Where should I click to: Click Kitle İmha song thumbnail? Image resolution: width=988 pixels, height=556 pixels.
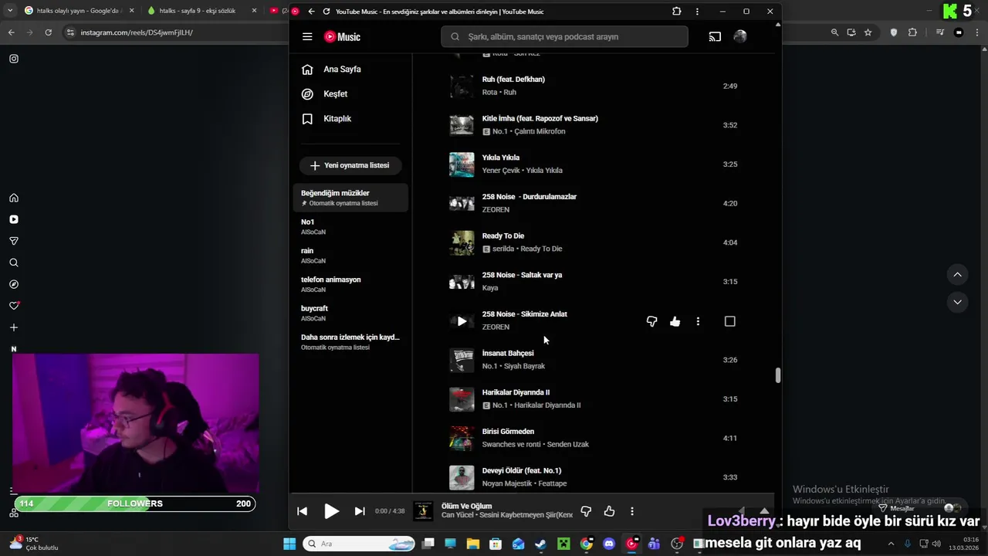(462, 125)
